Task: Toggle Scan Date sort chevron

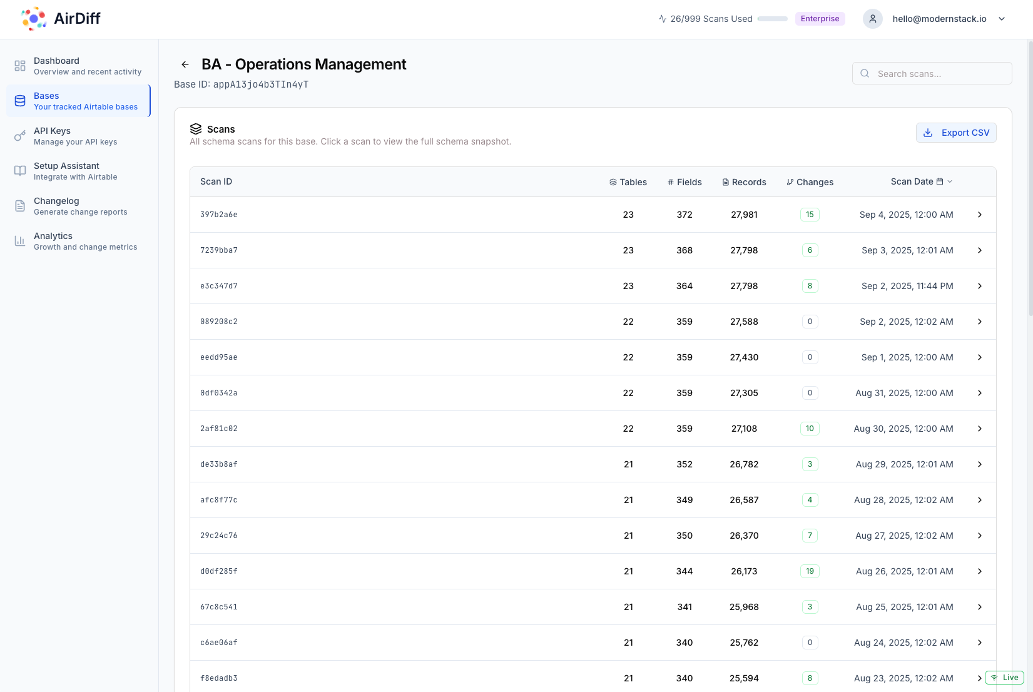Action: pos(950,181)
